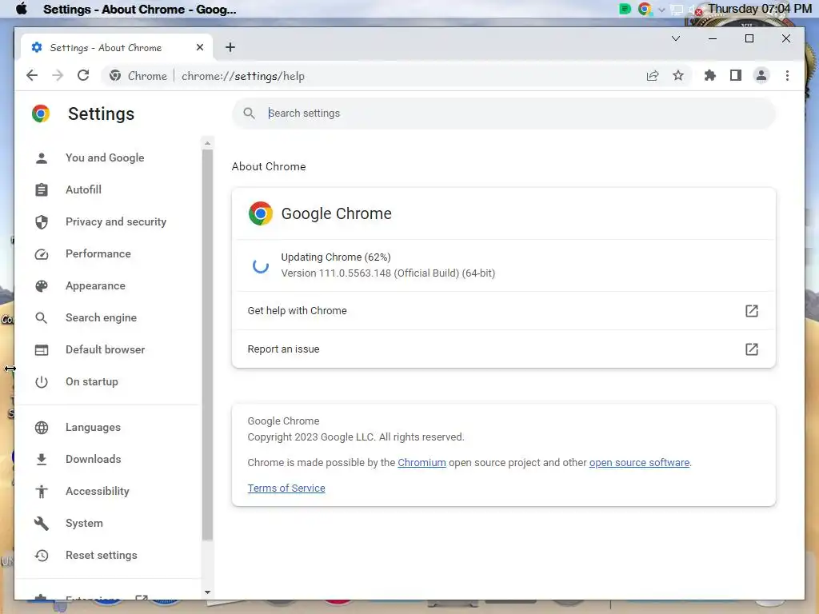Open You and Google settings
This screenshot has width=819, height=614.
(x=105, y=157)
